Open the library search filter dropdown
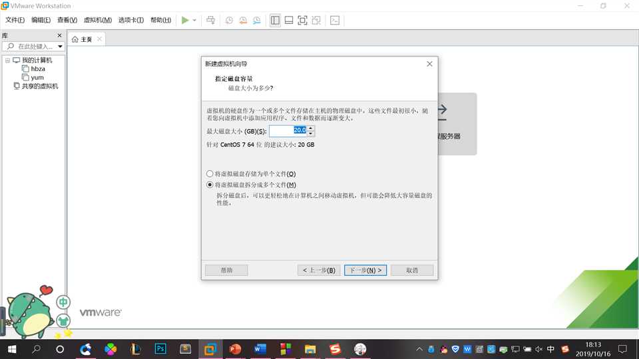 (61, 47)
